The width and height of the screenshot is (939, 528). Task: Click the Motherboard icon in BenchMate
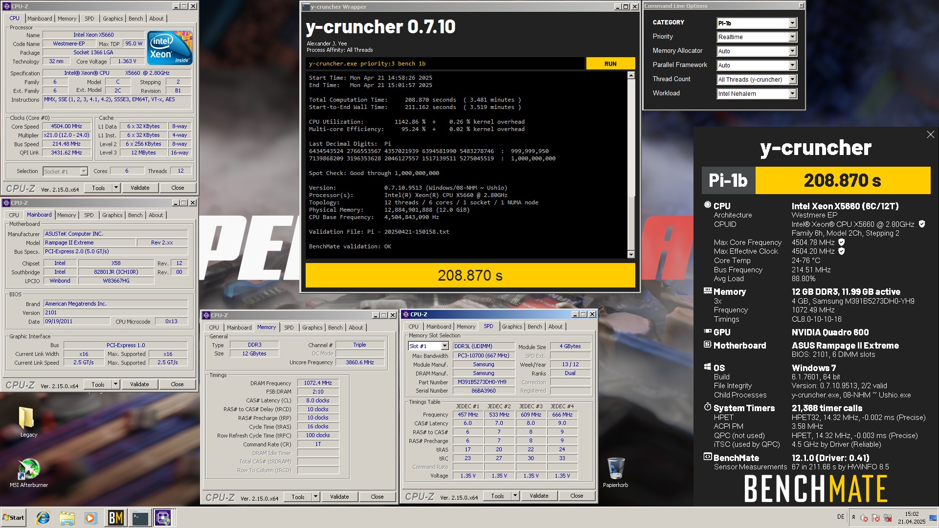coord(707,345)
